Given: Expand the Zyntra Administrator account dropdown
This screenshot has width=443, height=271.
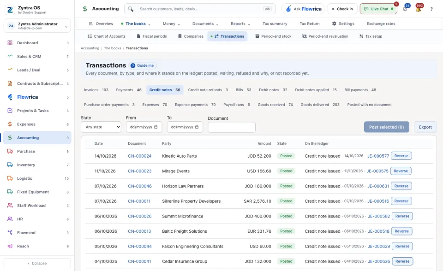Looking at the screenshot, I should 37,26.
